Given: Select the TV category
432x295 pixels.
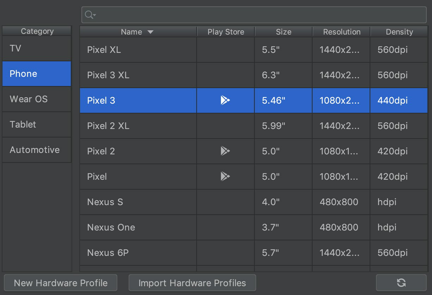Looking at the screenshot, I should [x=37, y=48].
